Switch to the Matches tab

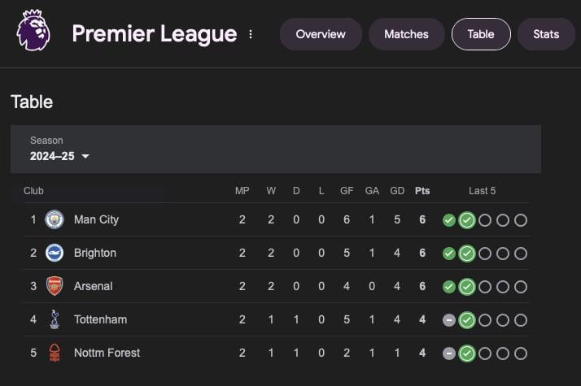(406, 34)
